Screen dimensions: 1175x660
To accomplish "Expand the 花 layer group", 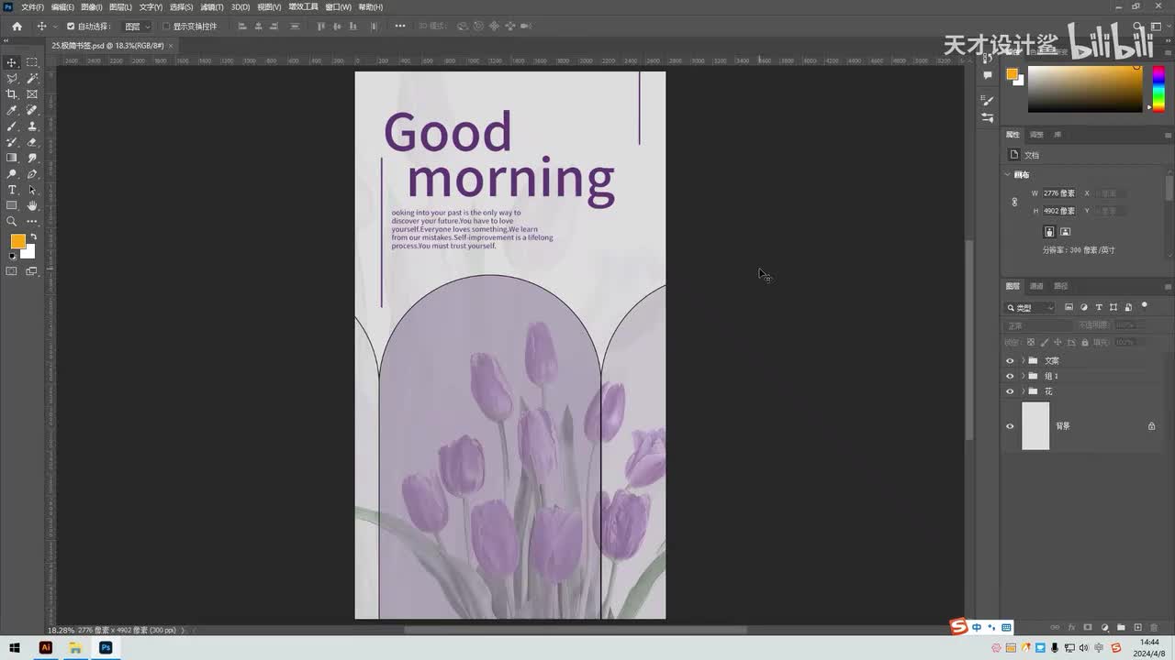I will [1023, 391].
